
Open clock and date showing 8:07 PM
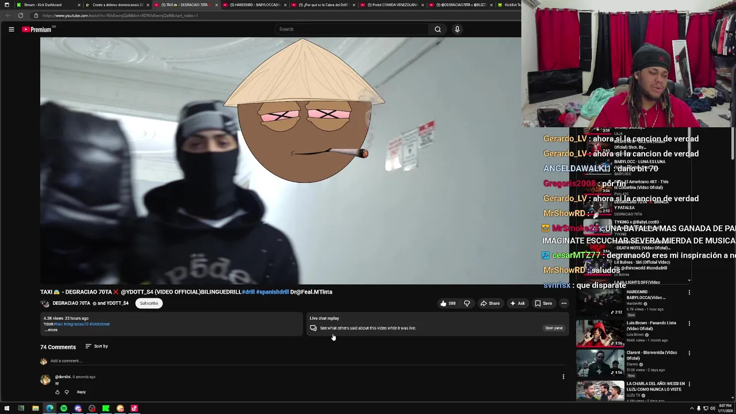click(x=724, y=409)
